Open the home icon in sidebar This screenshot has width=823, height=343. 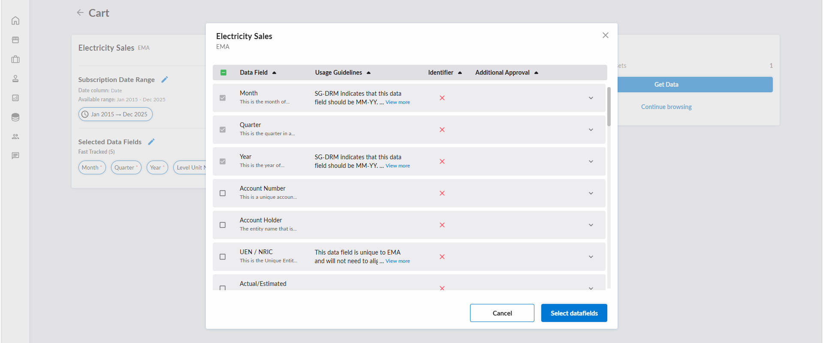(x=15, y=21)
